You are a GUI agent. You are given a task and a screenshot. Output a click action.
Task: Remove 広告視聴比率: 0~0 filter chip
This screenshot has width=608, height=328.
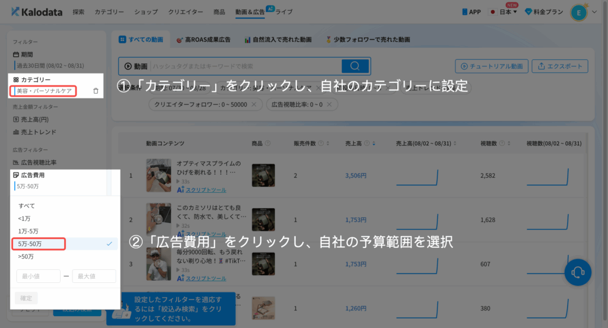pyautogui.click(x=329, y=104)
